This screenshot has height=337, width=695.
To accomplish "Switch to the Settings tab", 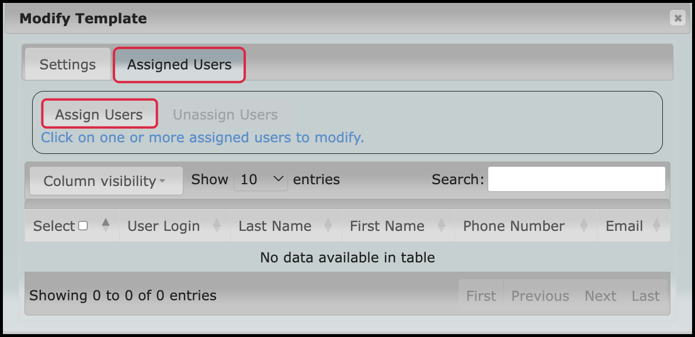I will tap(67, 65).
